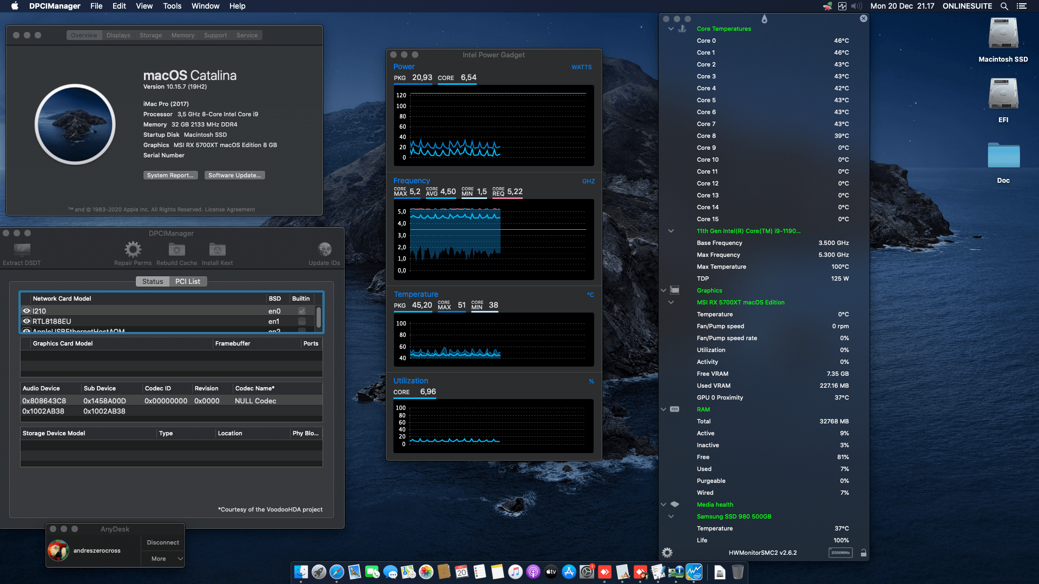Image resolution: width=1039 pixels, height=584 pixels.
Task: Open Launchpad rocket in dock
Action: coord(319,572)
